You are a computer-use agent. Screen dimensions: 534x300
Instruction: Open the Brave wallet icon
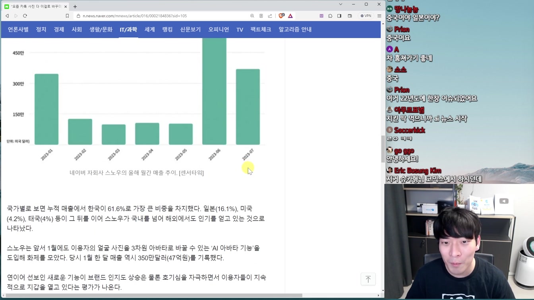click(x=350, y=16)
